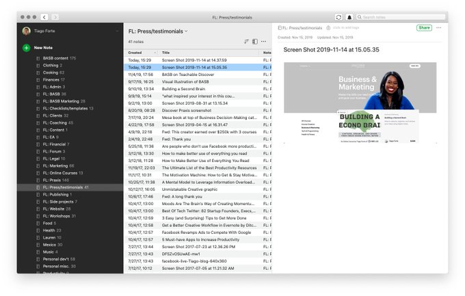The image size is (465, 296).
Task: Click the notebook icon in the note header
Action: pyautogui.click(x=280, y=28)
